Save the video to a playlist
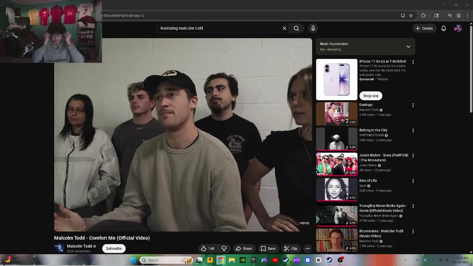Screen dimensions: 473x266 tap(268, 249)
